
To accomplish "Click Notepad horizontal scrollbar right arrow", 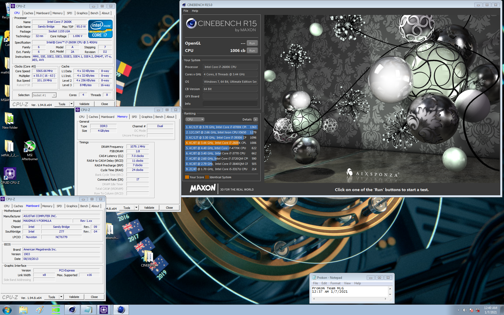I will point(385,299).
